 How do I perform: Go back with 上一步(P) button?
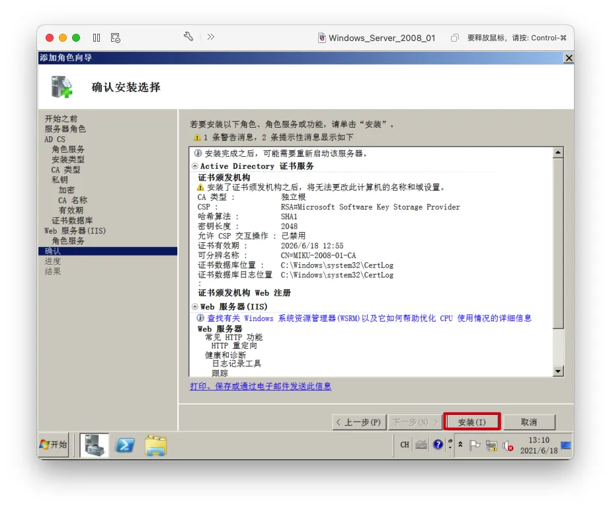[359, 422]
